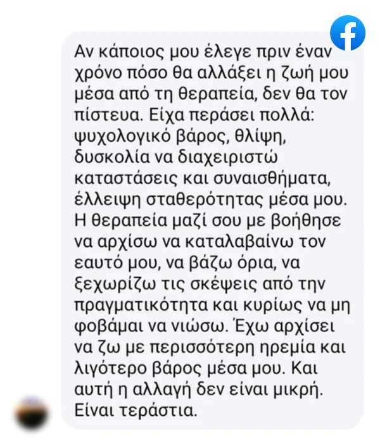Click the line 'να αρχίσω να καταλαβαίνω τον'
This screenshot has width=380, height=443.
[200, 242]
